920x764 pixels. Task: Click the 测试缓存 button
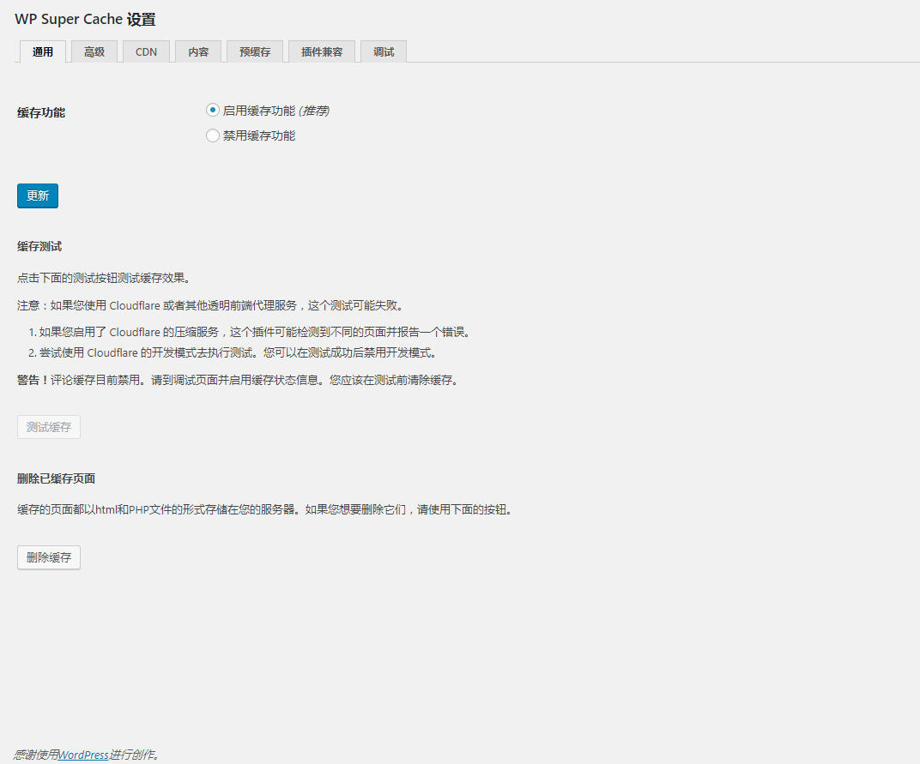tap(49, 427)
